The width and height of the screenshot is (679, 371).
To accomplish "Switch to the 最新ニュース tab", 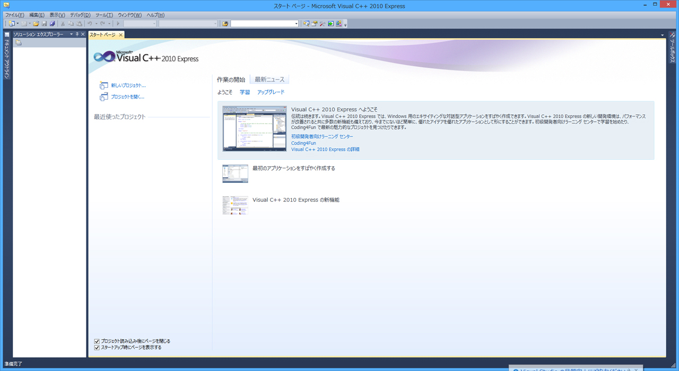I will tap(269, 79).
